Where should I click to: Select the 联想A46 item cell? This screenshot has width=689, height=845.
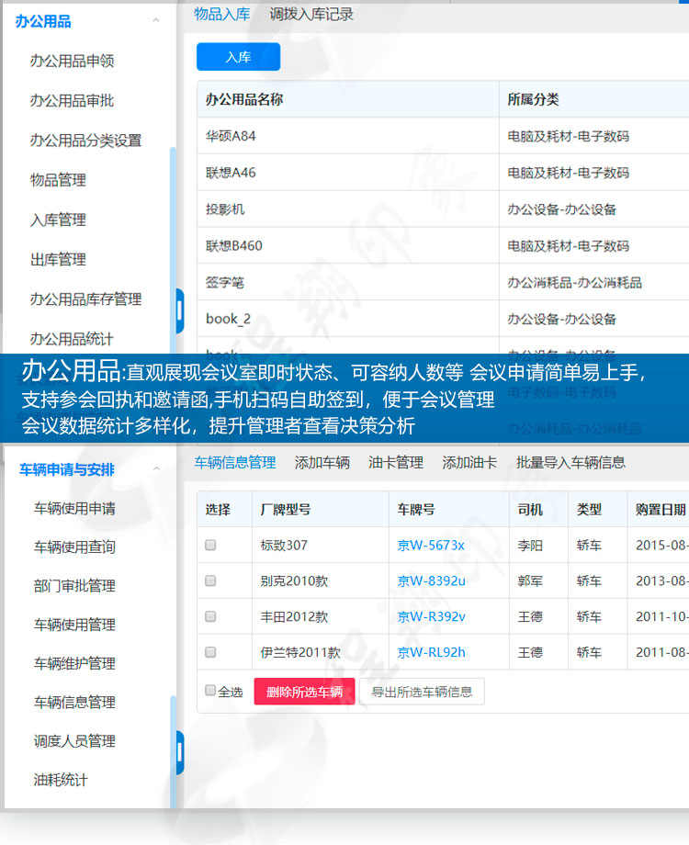pos(348,173)
